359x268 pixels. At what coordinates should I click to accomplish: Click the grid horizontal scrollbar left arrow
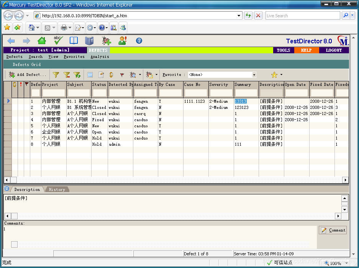pos(7,180)
